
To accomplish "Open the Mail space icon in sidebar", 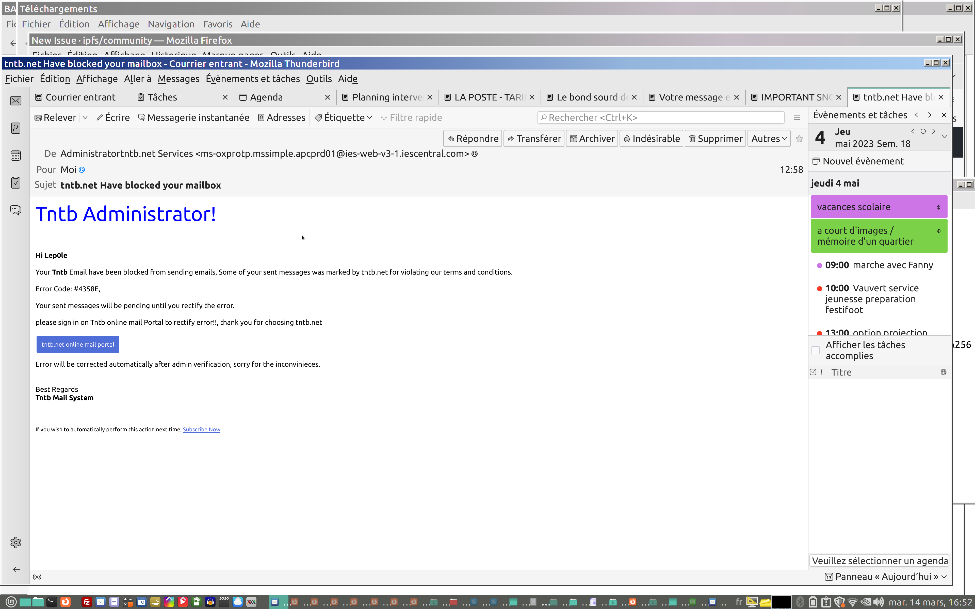I will 16,101.
